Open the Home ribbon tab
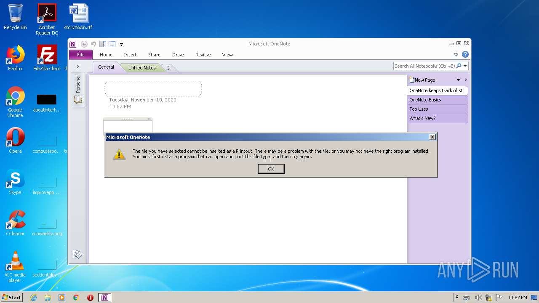 click(106, 55)
